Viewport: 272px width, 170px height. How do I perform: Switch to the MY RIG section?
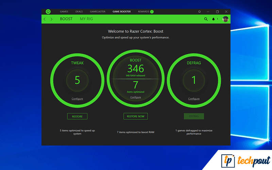click(x=86, y=19)
